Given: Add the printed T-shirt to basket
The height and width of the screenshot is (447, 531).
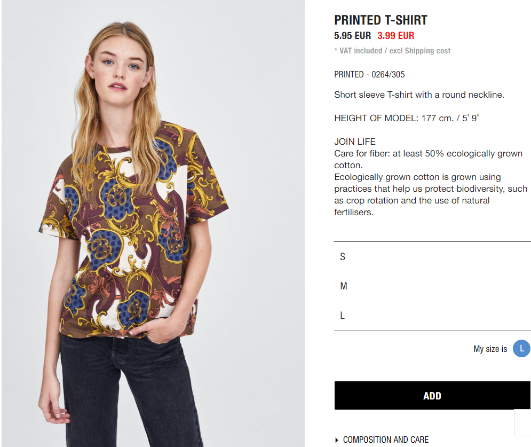Looking at the screenshot, I should point(432,396).
